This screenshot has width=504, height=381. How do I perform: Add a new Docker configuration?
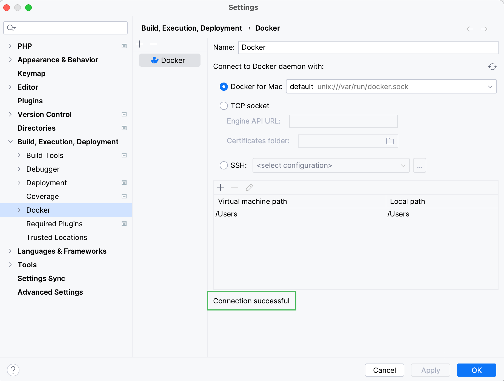tap(140, 44)
